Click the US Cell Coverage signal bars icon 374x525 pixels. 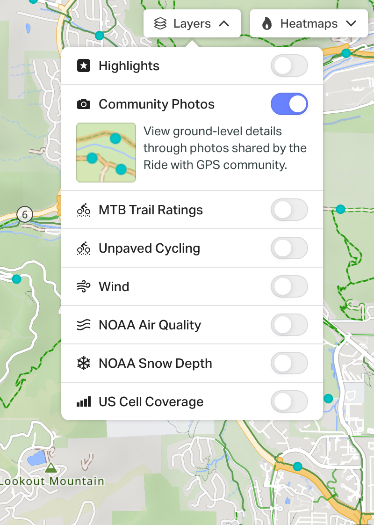[84, 401]
